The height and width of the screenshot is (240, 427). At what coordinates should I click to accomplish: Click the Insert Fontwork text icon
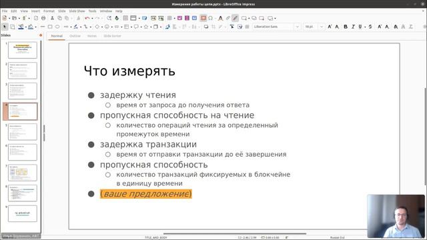point(220,18)
